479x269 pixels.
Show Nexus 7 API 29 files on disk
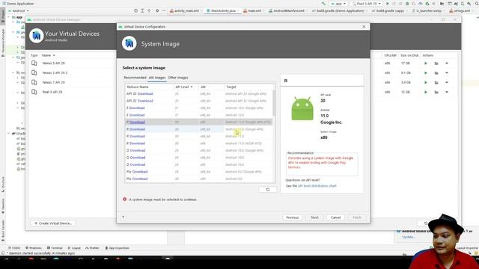[x=436, y=82]
